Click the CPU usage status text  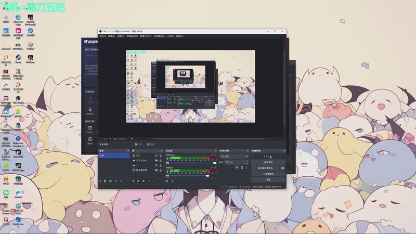tap(258, 187)
